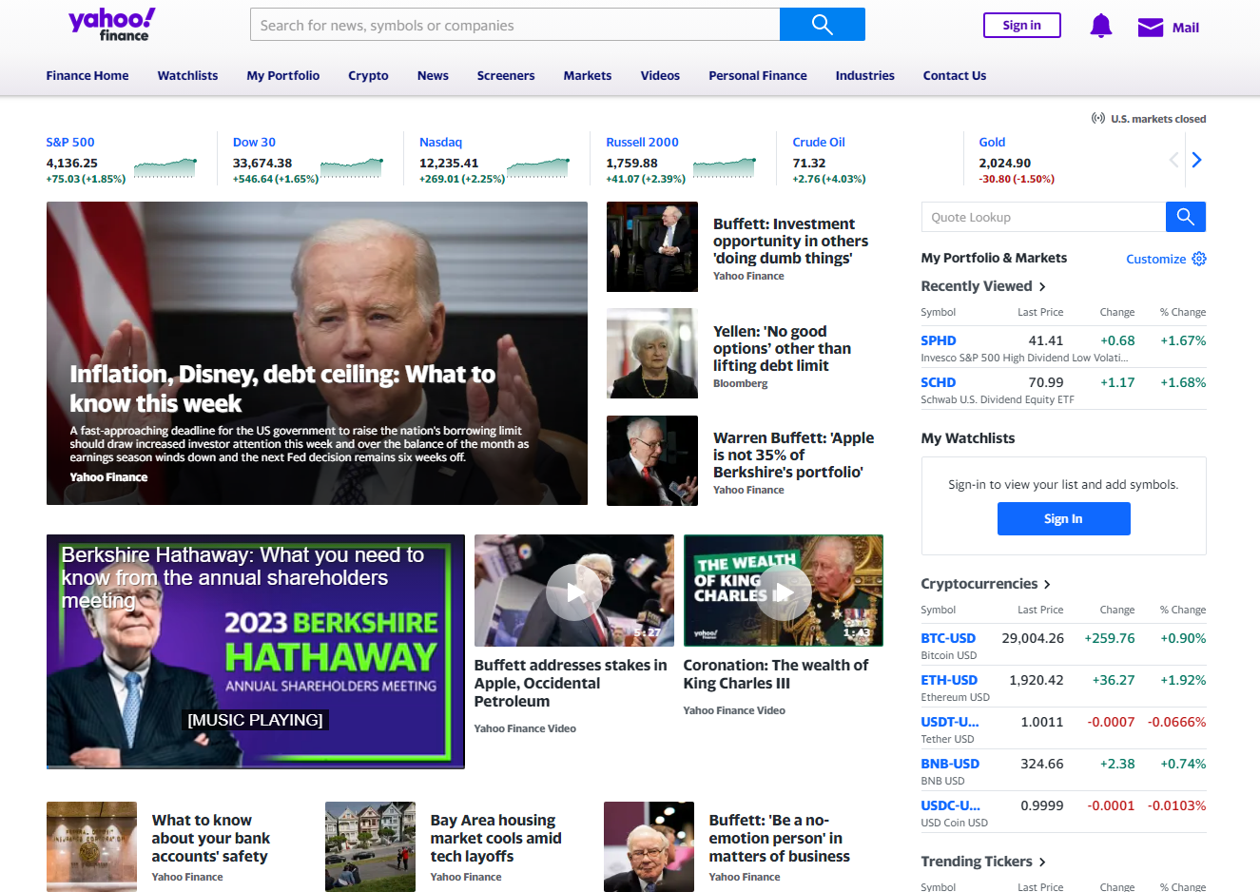
Task: Go to My Portfolio tab
Action: tap(283, 76)
